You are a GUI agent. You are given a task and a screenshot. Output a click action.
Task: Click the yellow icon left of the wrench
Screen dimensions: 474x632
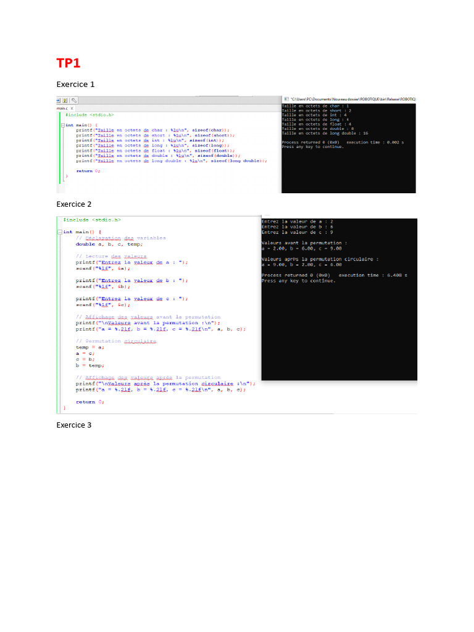click(x=65, y=100)
